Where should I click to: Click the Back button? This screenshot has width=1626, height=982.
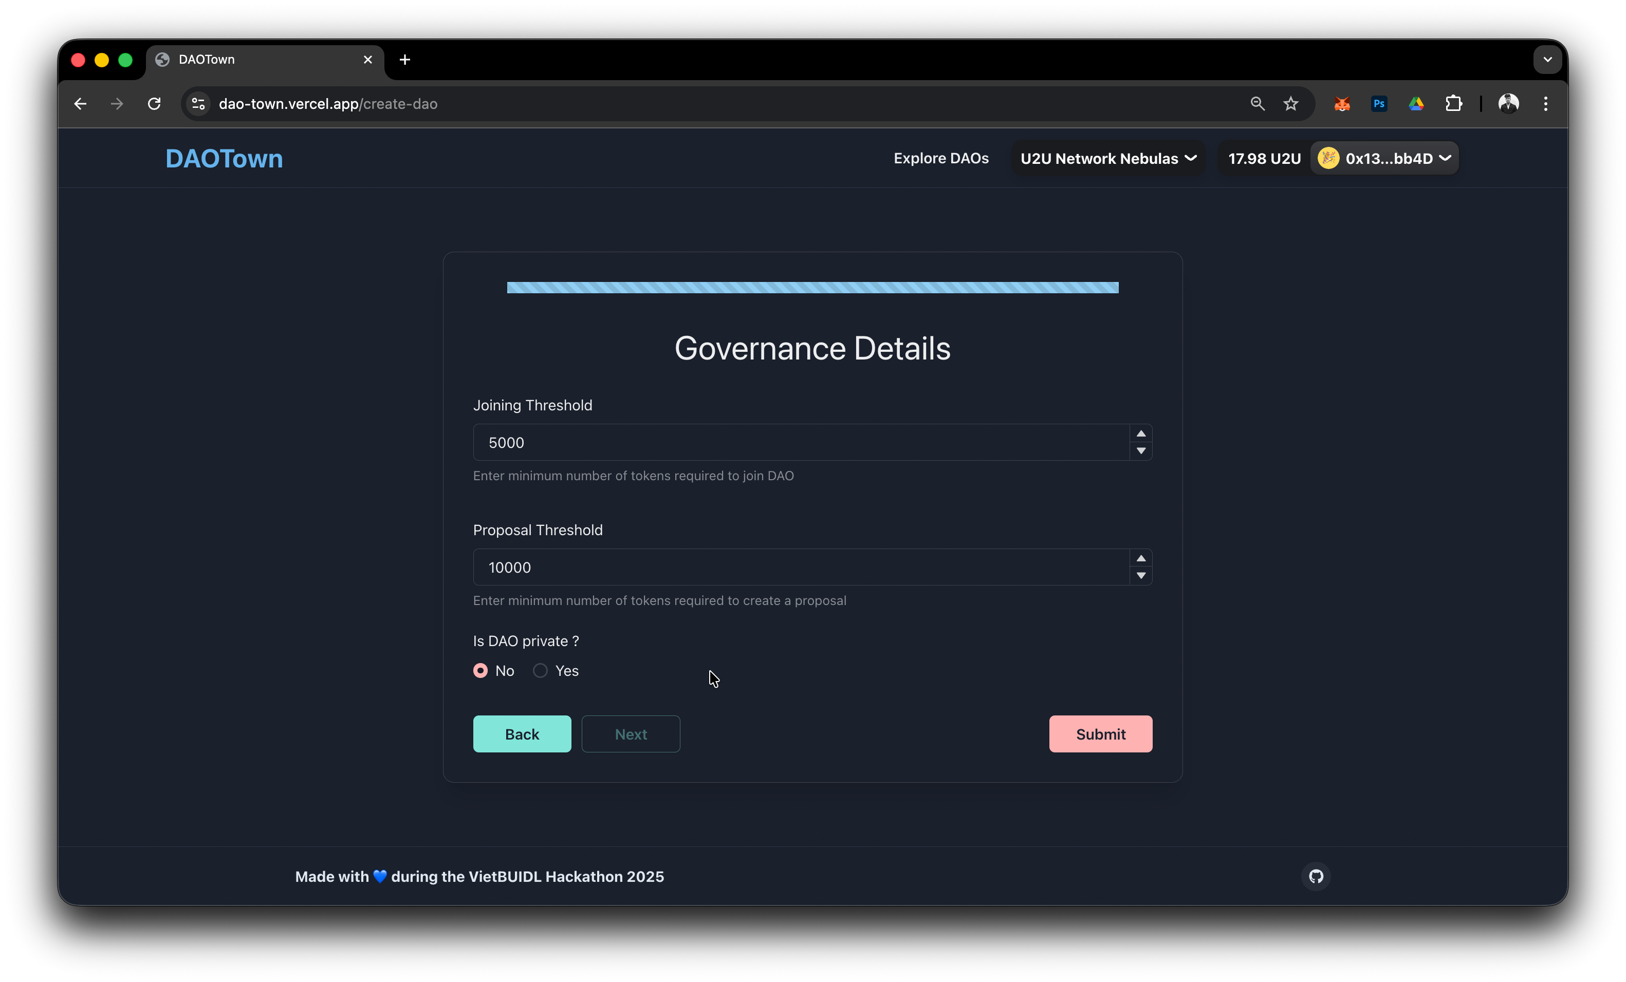pos(522,734)
